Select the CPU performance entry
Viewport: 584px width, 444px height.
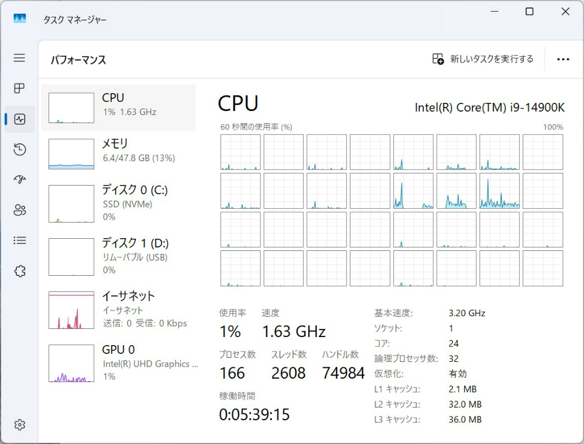[119, 108]
